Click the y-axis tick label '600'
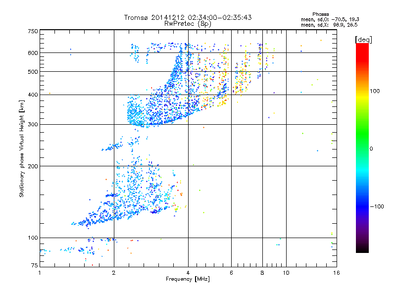 [x=33, y=53]
